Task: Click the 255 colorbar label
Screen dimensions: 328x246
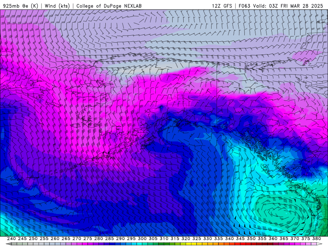Action: coord(44,239)
